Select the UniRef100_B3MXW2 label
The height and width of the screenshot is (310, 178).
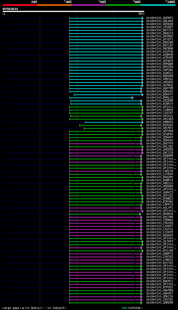click(x=160, y=202)
